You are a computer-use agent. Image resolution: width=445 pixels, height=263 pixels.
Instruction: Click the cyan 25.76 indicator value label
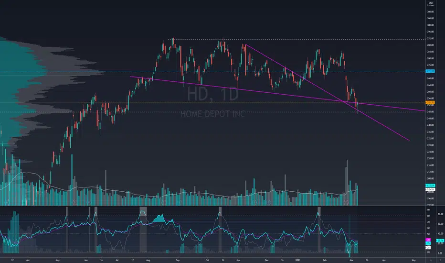point(440,241)
